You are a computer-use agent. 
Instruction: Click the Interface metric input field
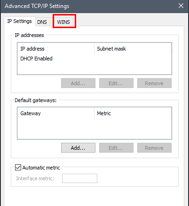79,178
